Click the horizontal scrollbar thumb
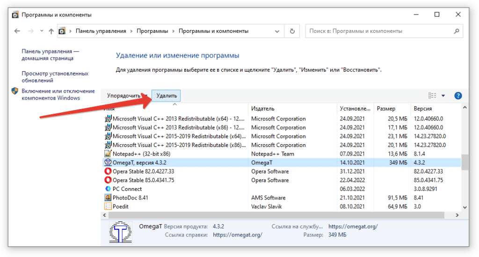The image size is (479, 257). (x=276, y=215)
